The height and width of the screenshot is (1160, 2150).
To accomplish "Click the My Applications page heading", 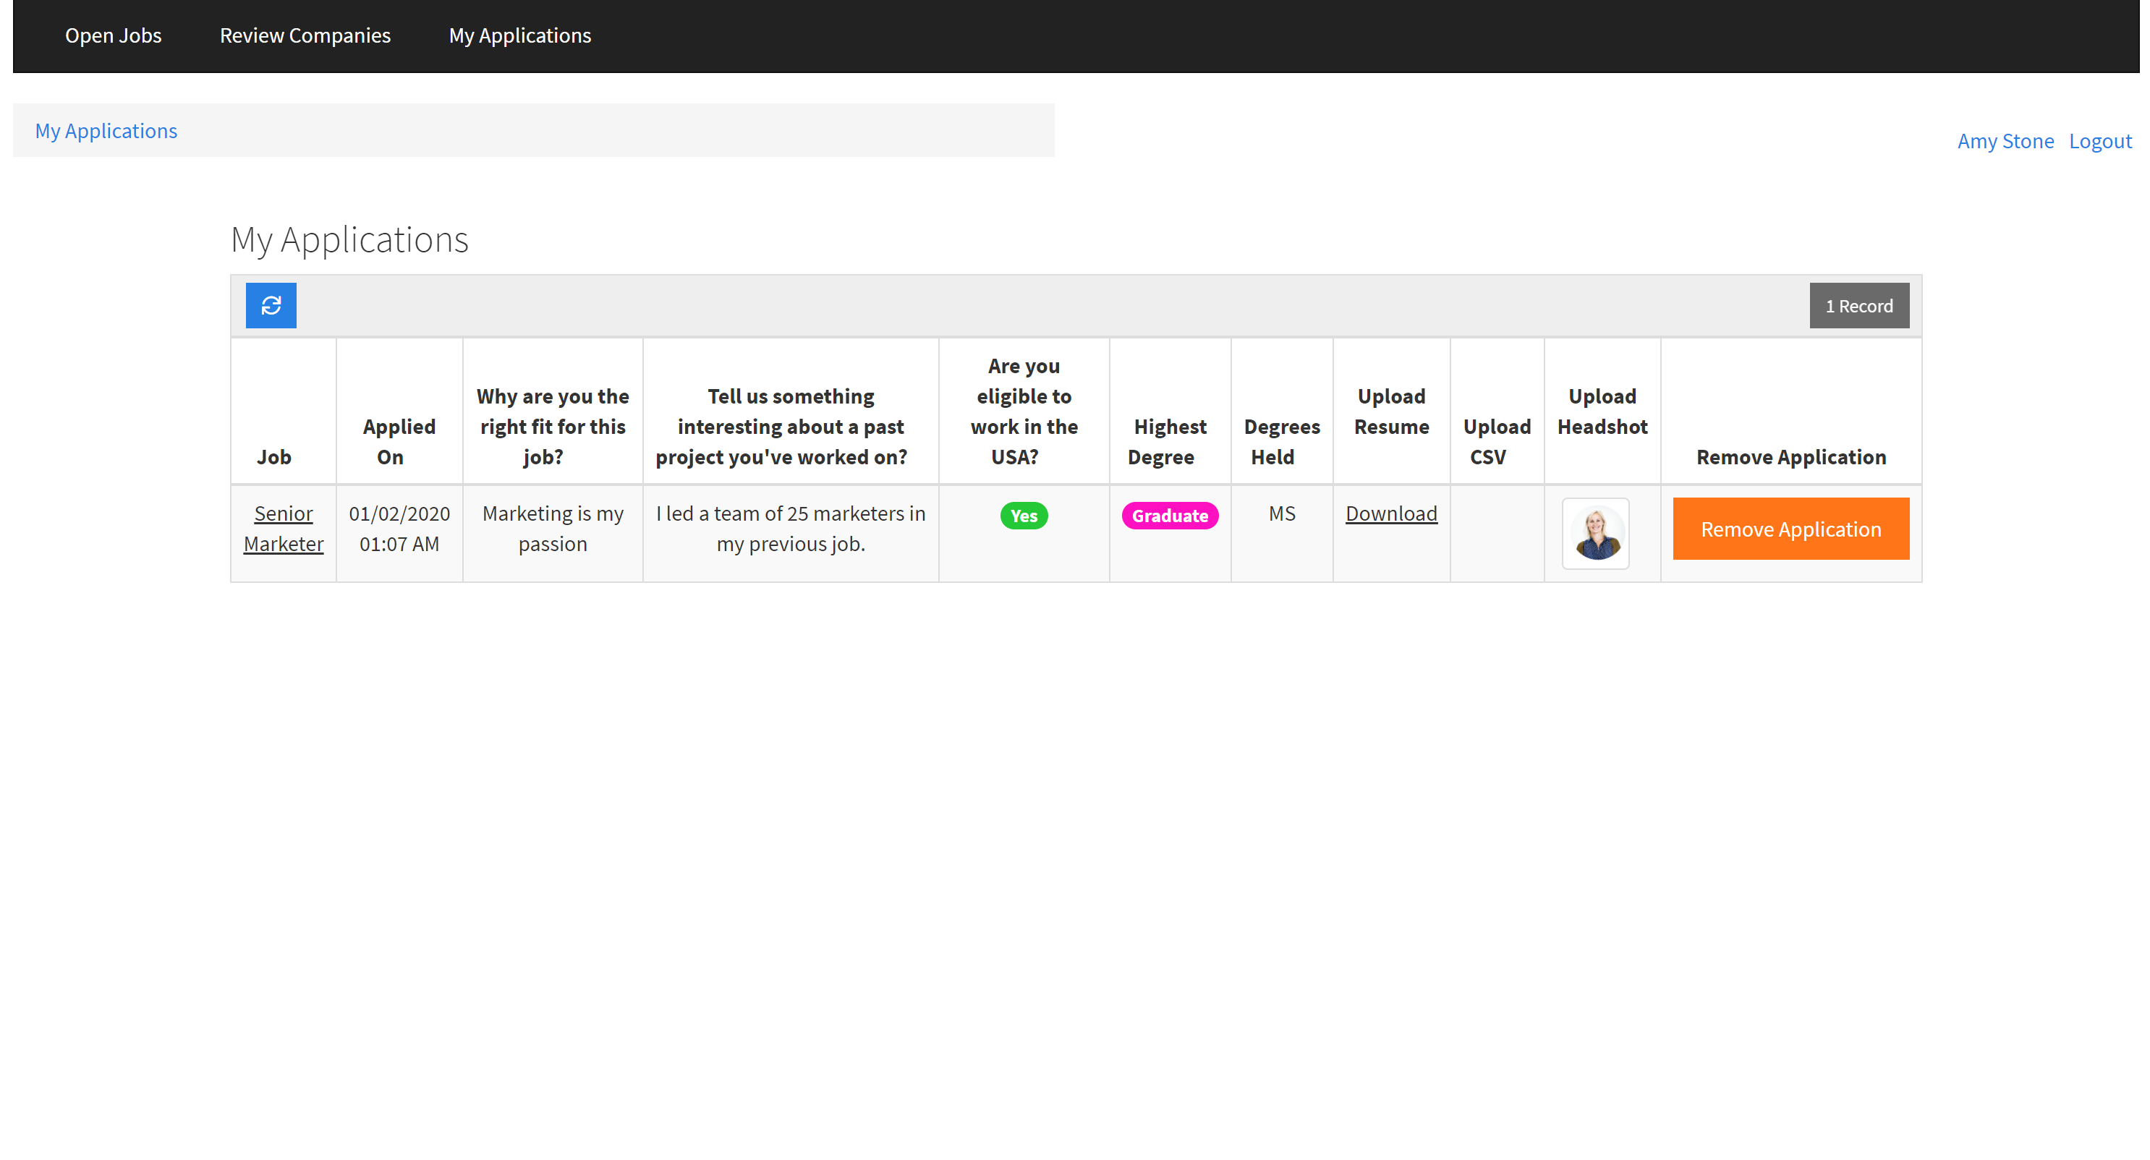I will (349, 239).
